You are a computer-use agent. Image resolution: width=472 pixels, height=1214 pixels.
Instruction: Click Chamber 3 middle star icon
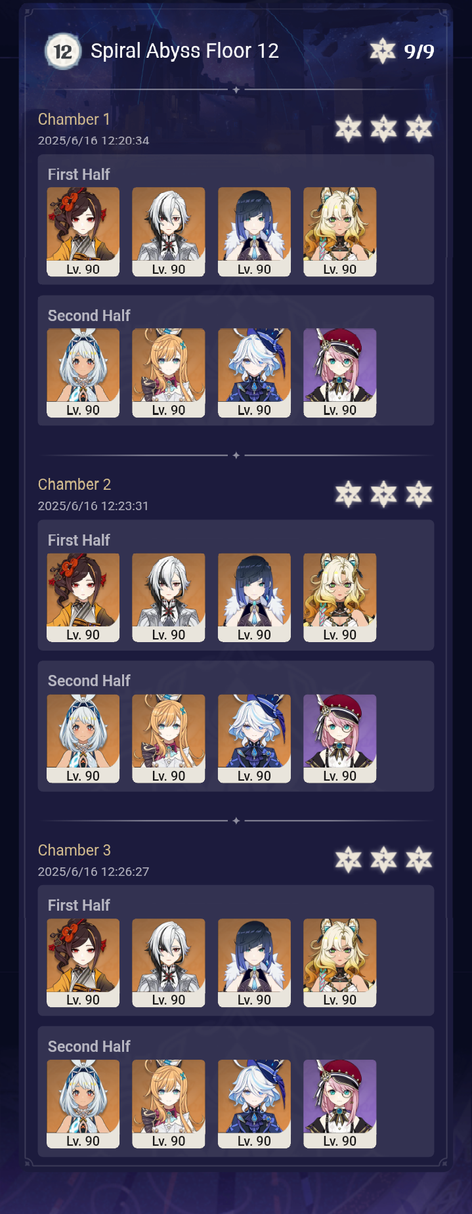click(x=383, y=859)
